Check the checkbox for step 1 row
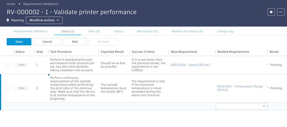Image resolution: width=287 pixels, height=127 pixels. point(8,65)
